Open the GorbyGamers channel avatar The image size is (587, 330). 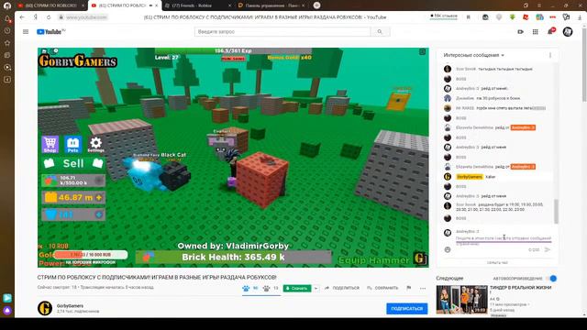pyautogui.click(x=45, y=308)
